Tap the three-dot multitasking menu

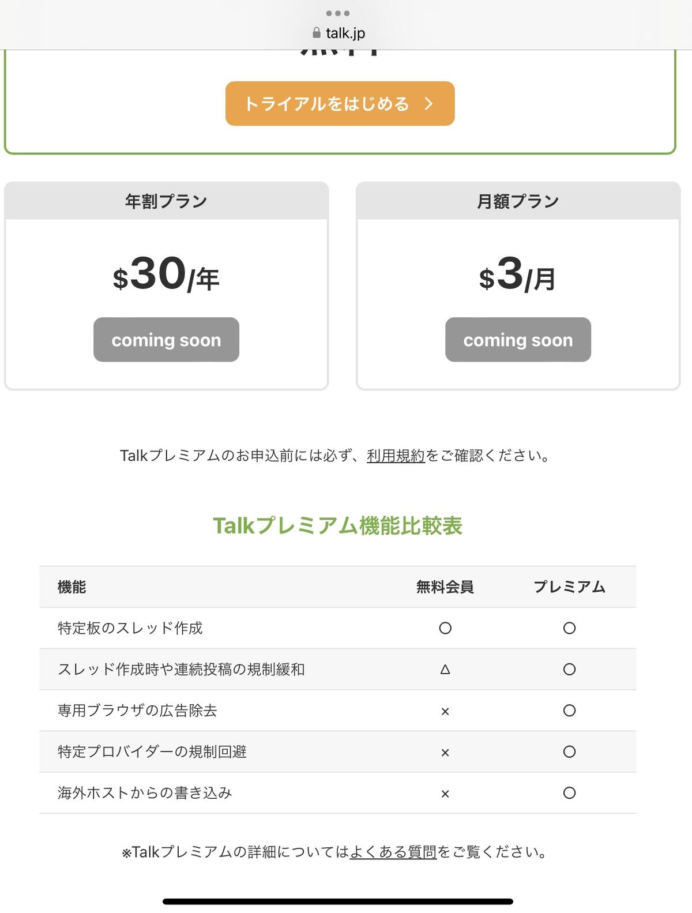[338, 13]
